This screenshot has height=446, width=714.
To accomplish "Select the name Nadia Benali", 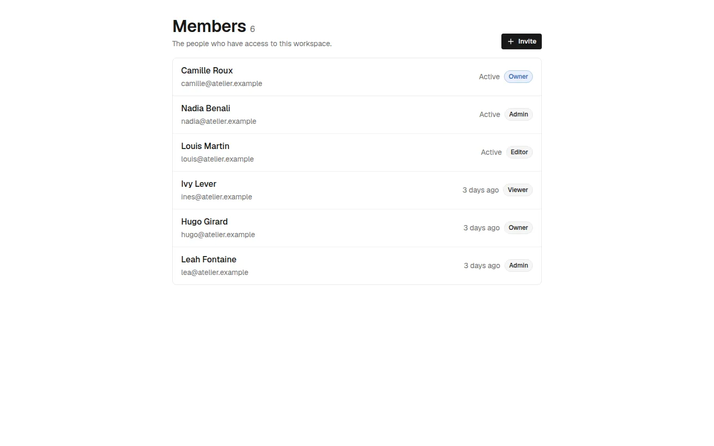I will (x=206, y=108).
